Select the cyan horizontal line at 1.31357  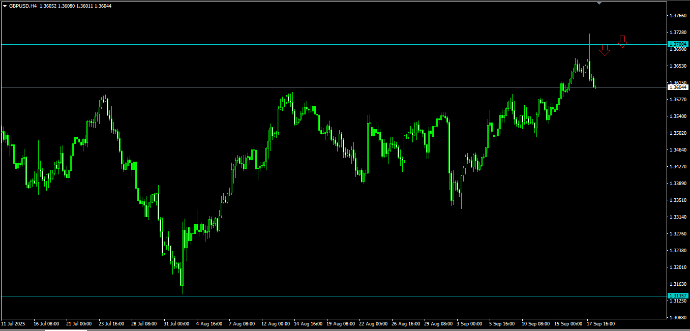coord(333,296)
